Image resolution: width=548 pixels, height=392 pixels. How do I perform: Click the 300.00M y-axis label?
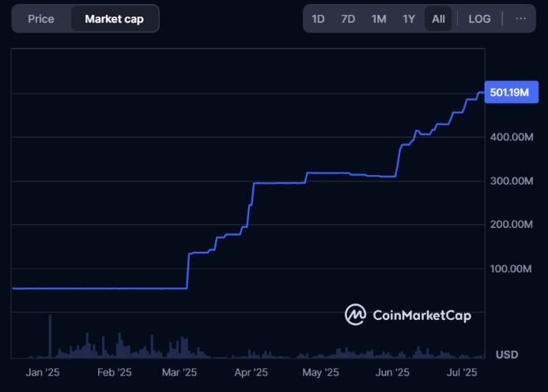pos(512,181)
